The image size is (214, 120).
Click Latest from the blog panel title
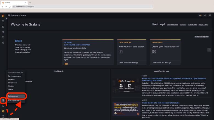pos(161,71)
